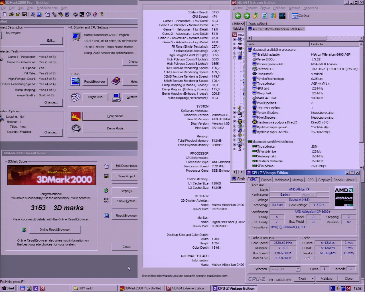Collapse the expanded display node in AIDA64 tree
The height and width of the screenshot is (292, 365).
(x=235, y=58)
